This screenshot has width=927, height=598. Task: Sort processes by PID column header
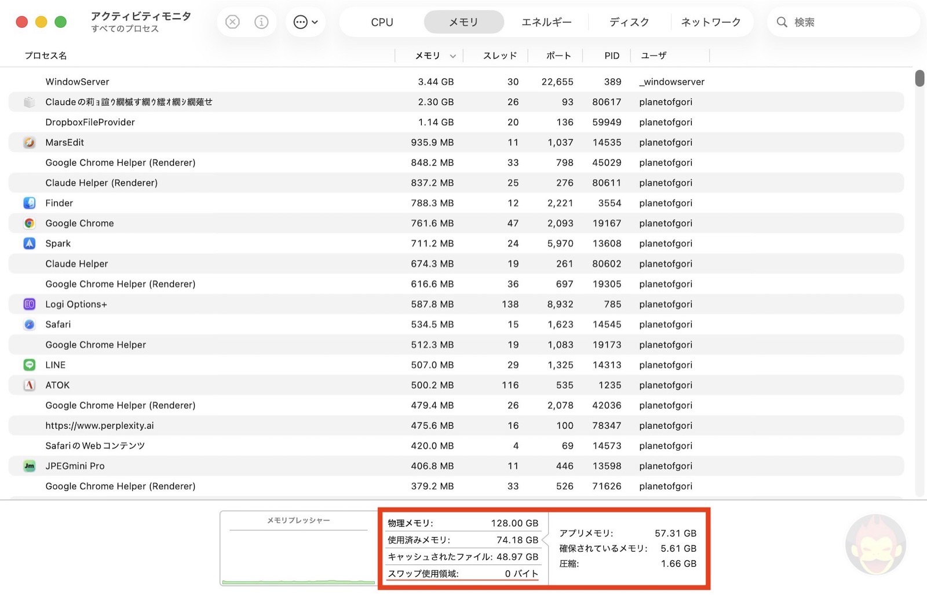(611, 56)
